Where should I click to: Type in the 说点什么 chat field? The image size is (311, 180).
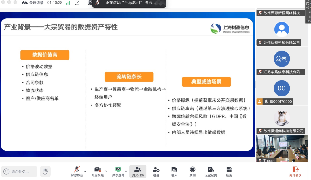[x=20, y=171]
